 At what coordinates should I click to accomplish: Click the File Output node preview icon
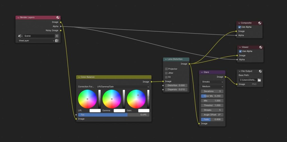[x=260, y=71]
